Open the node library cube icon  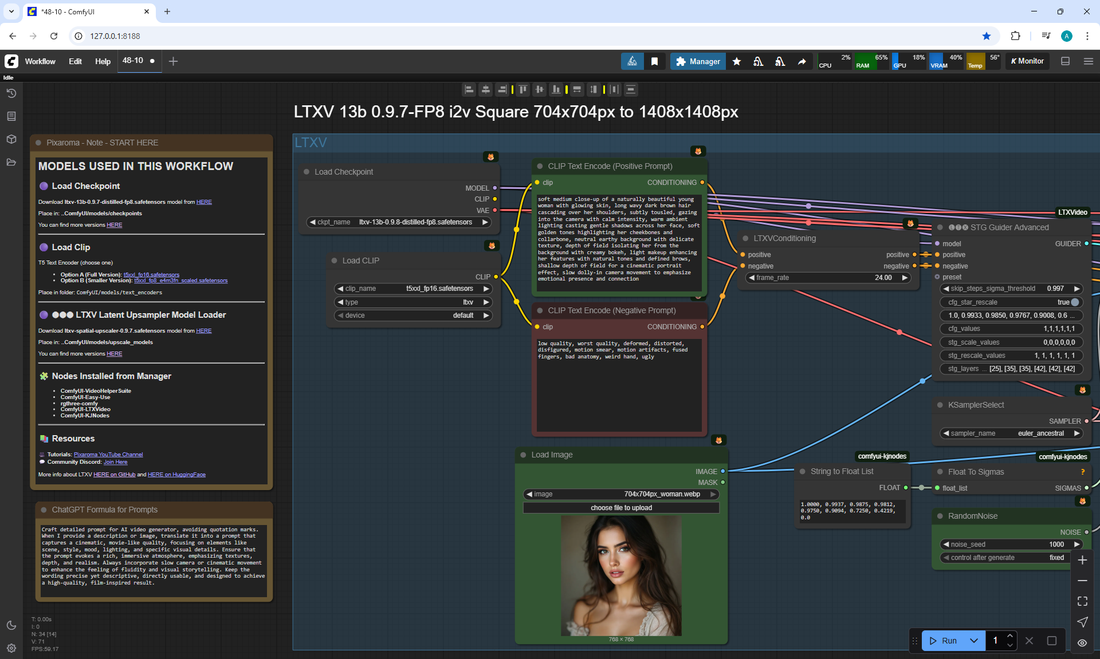11,139
